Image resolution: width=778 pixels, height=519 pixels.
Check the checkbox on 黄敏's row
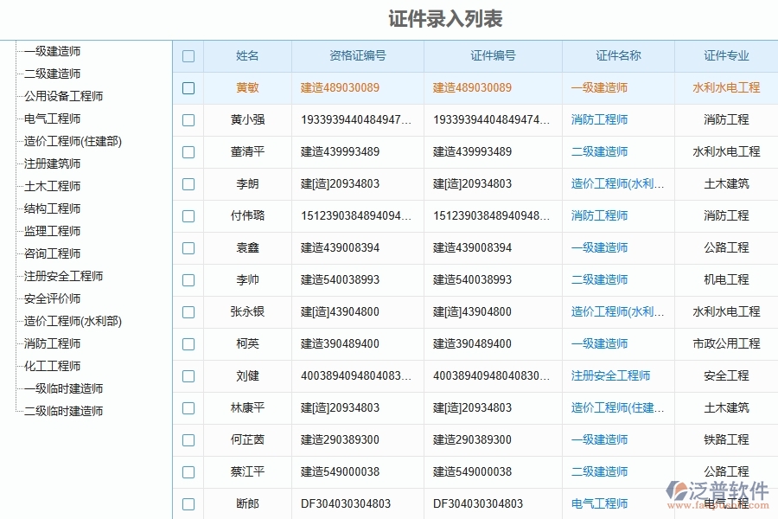(x=188, y=87)
